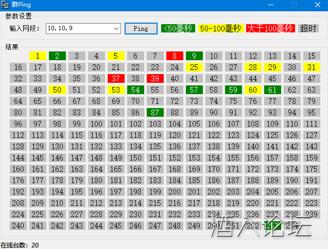
Task: Select yellow host cell number 1
Action: 38,56
